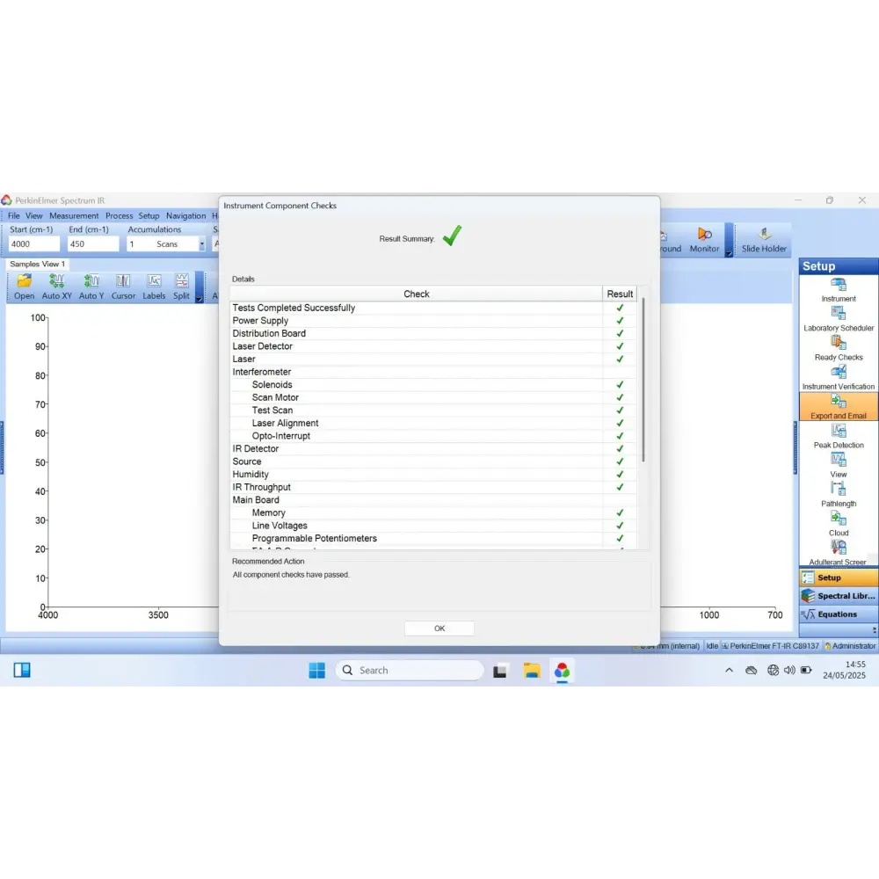This screenshot has height=879, width=879.
Task: Open Export and Email setup
Action: point(838,407)
